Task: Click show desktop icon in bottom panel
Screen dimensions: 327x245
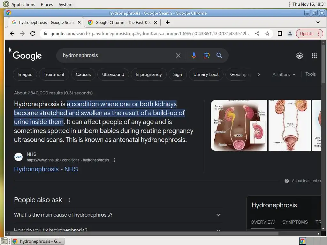Action: pos(4,241)
